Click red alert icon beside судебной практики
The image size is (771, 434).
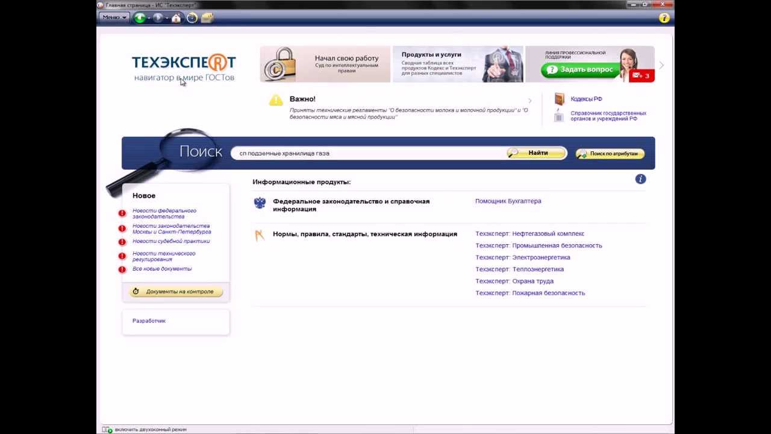click(x=122, y=242)
